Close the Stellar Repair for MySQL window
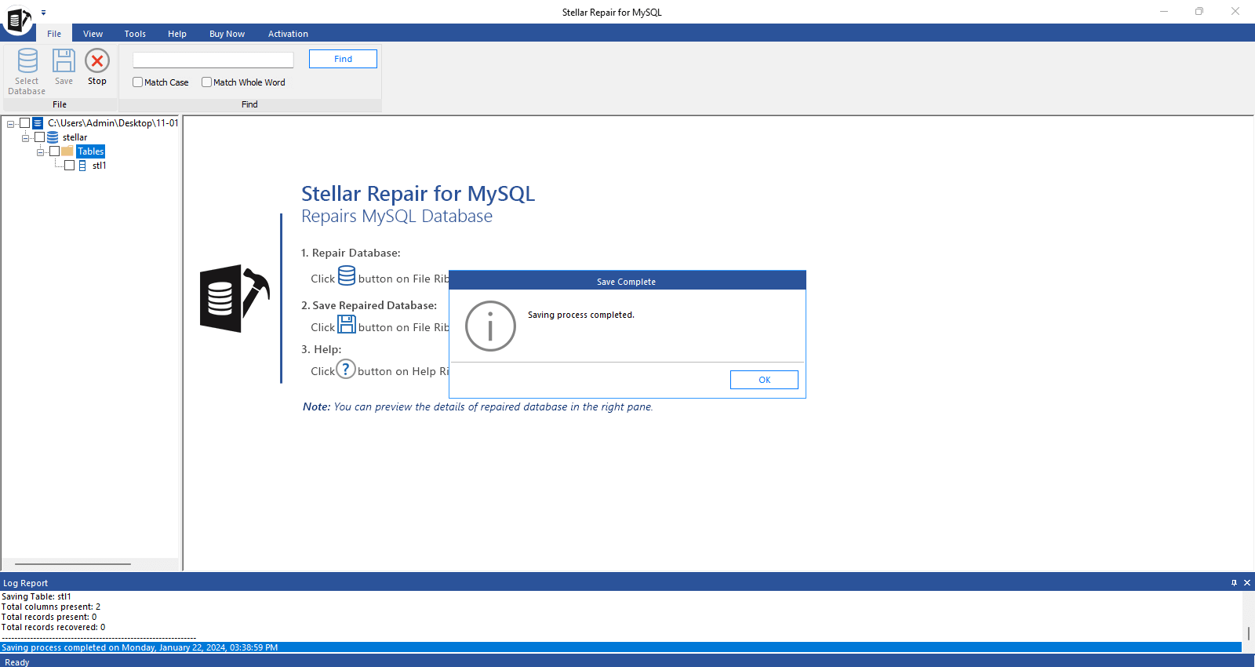Viewport: 1255px width, 667px height. [1235, 12]
